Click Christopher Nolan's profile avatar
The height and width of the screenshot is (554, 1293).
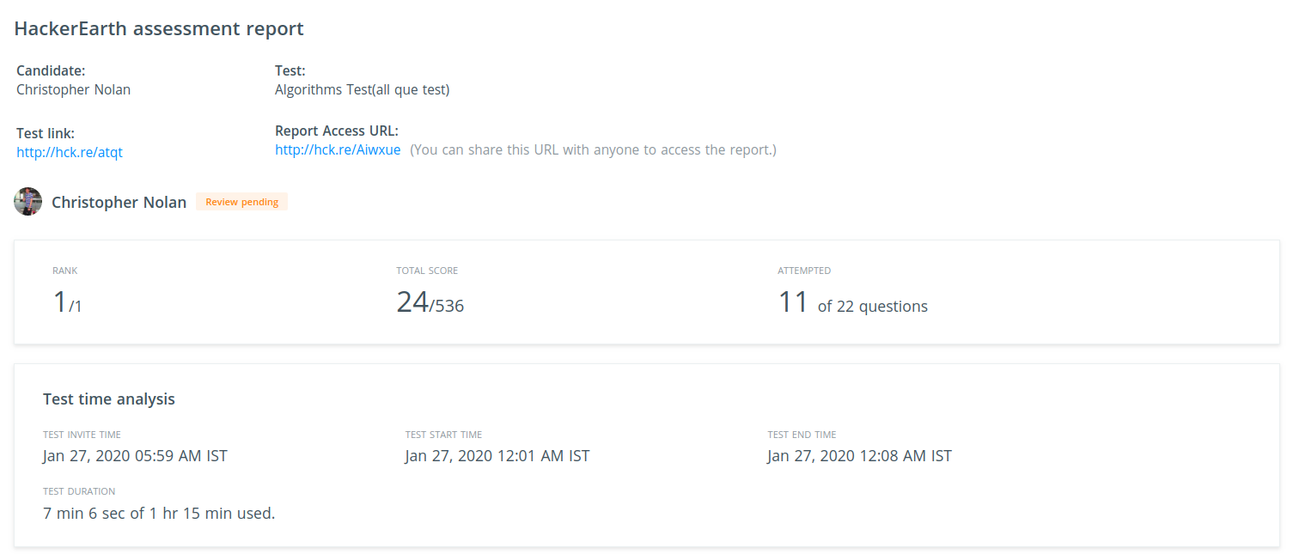point(28,202)
